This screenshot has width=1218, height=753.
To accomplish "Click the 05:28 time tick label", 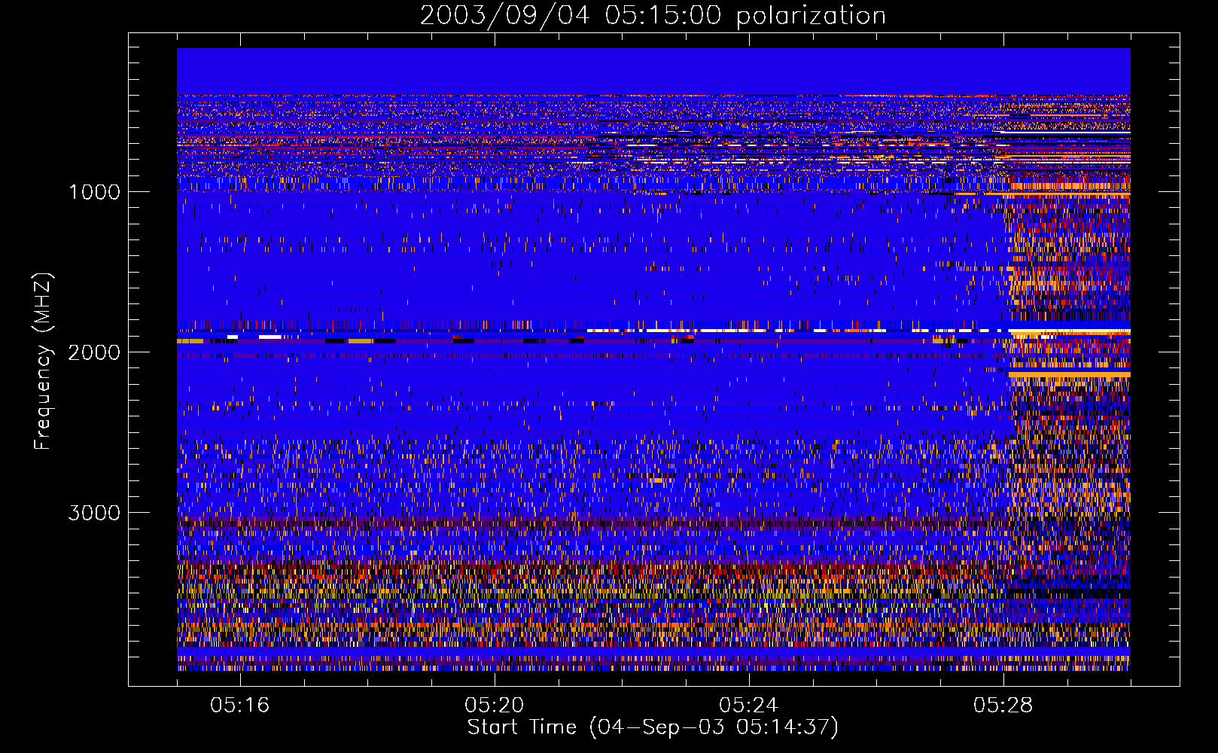I will point(1003,705).
